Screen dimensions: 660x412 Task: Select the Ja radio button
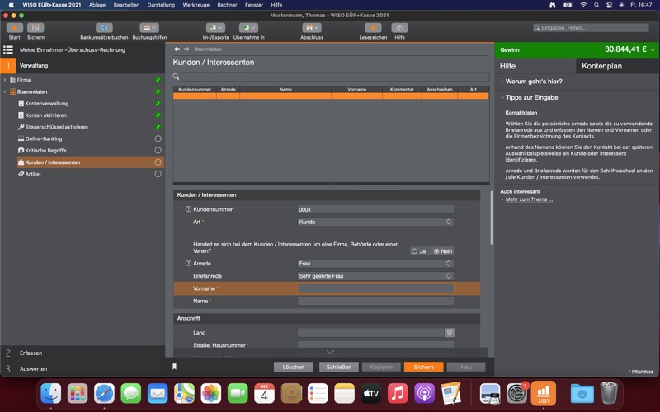coord(414,251)
